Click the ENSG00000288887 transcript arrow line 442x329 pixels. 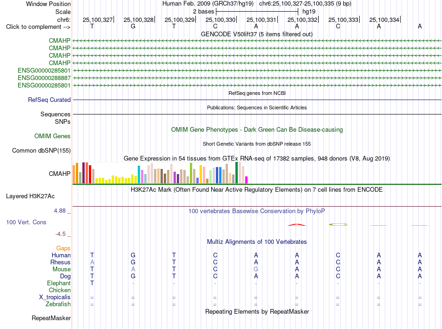257,78
